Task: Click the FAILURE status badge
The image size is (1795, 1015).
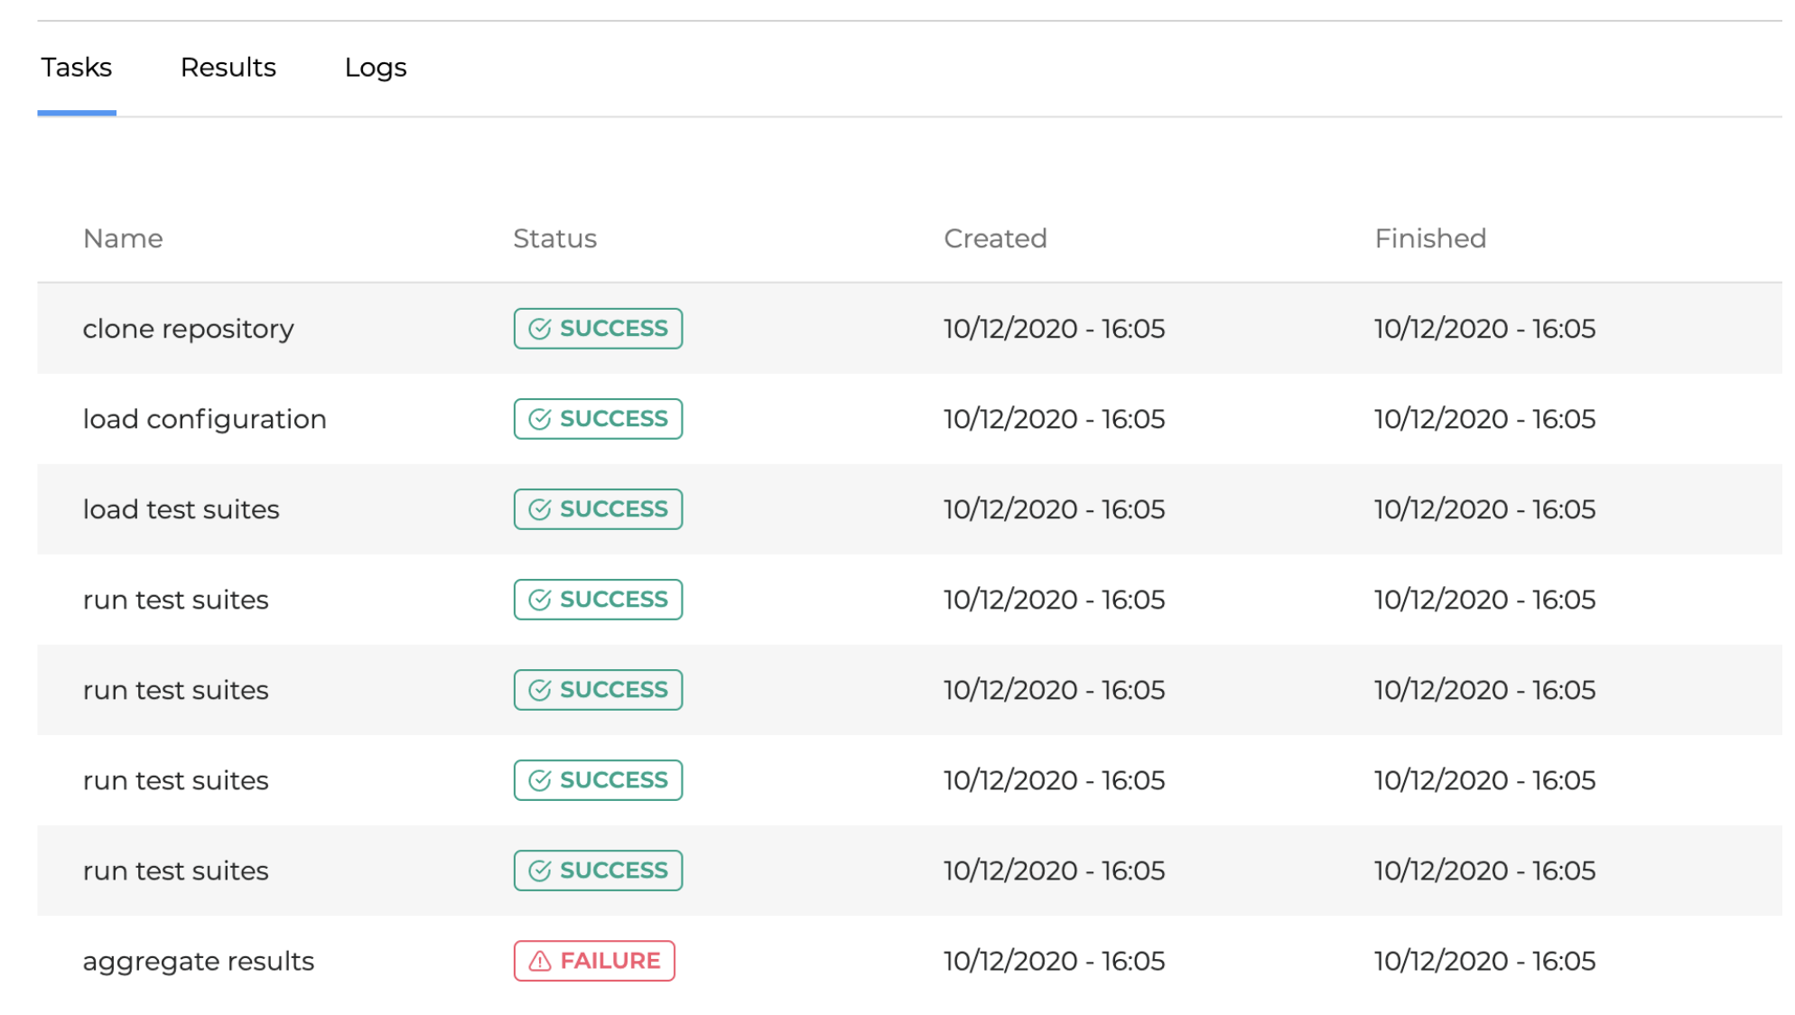Action: [594, 961]
